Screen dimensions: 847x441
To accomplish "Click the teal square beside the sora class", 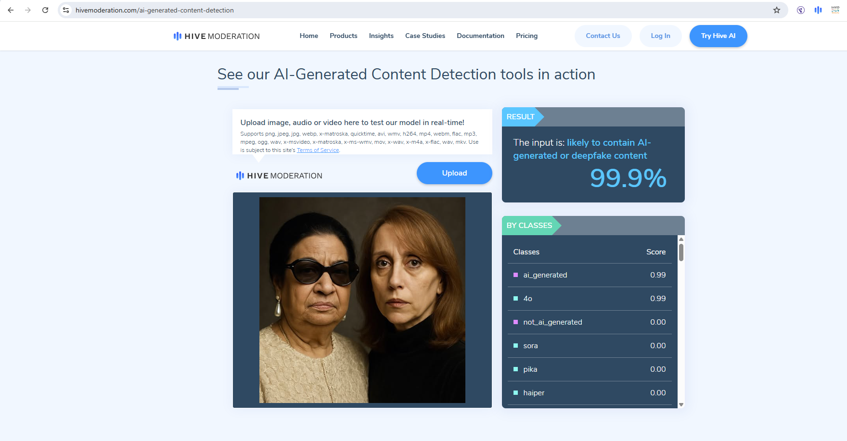I will (x=515, y=345).
